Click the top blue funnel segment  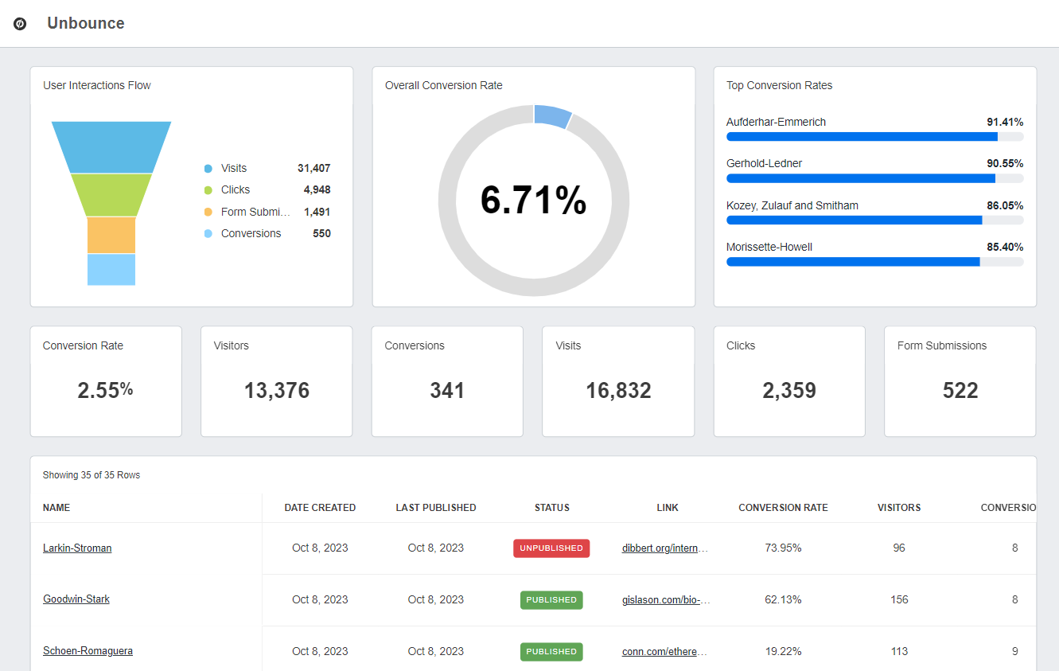(x=111, y=146)
